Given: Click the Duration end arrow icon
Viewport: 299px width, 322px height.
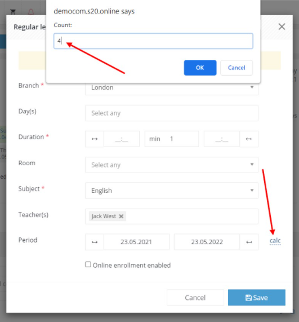Looking at the screenshot, I should point(249,139).
